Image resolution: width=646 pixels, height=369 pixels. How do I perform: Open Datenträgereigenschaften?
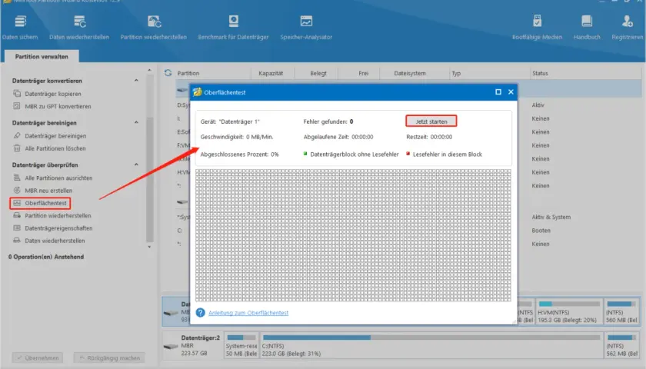tap(52, 228)
